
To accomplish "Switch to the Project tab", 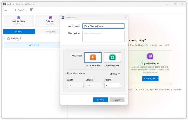I will click(x=19, y=31).
